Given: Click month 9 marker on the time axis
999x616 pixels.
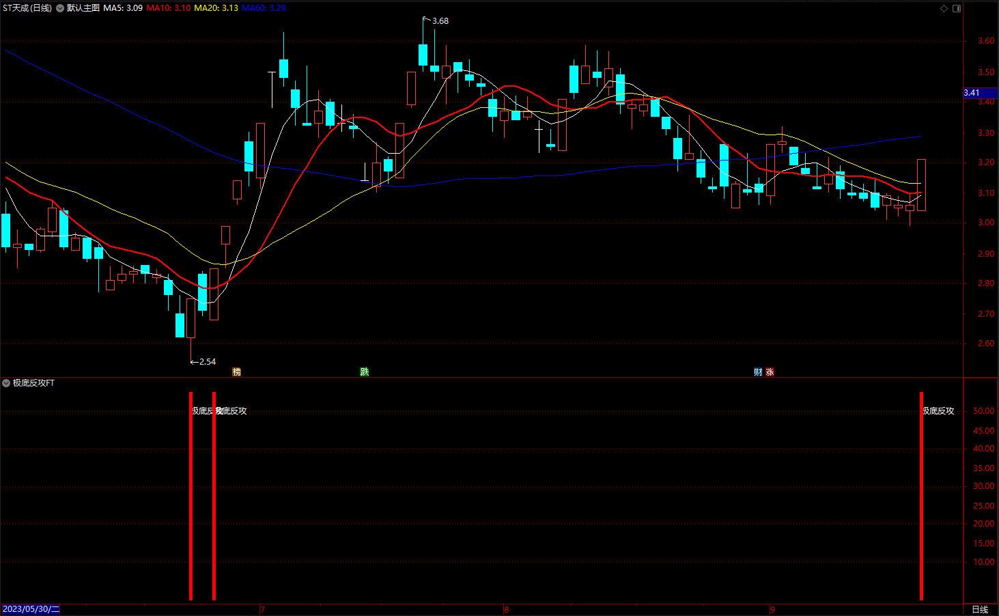Looking at the screenshot, I should [x=773, y=610].
